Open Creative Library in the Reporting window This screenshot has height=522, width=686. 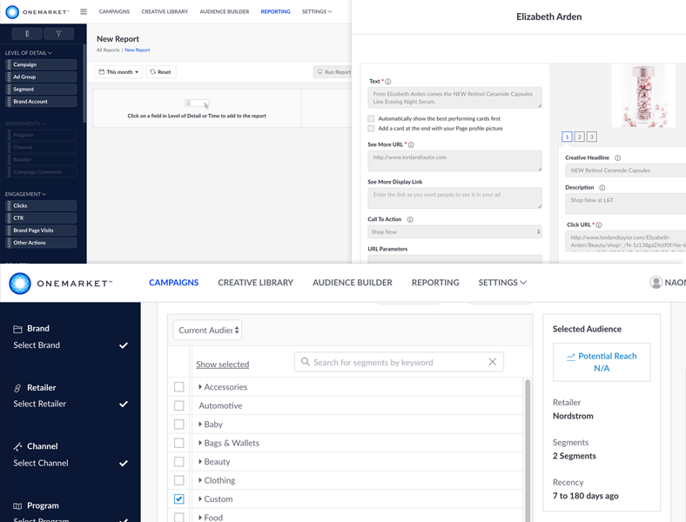pyautogui.click(x=165, y=12)
